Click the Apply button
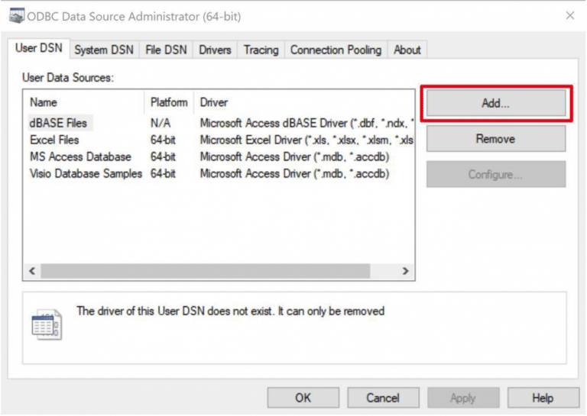Image resolution: width=587 pixels, height=416 pixels. (463, 398)
